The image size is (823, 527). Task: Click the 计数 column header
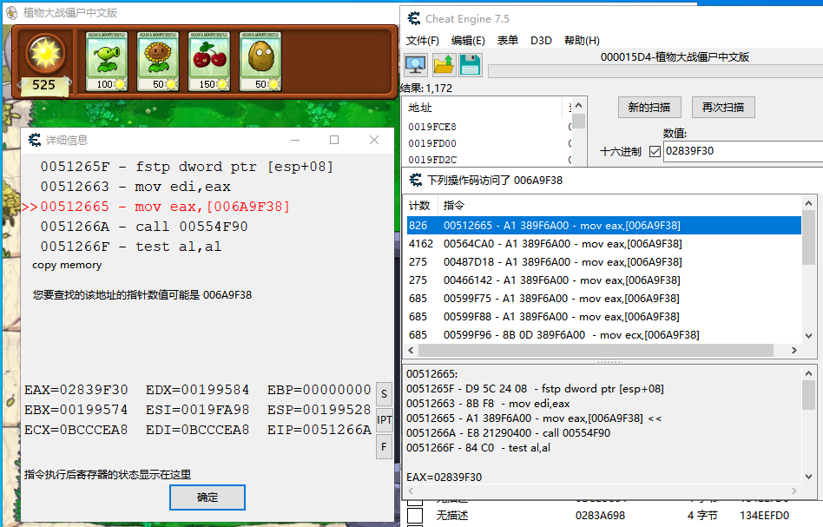tap(421, 205)
